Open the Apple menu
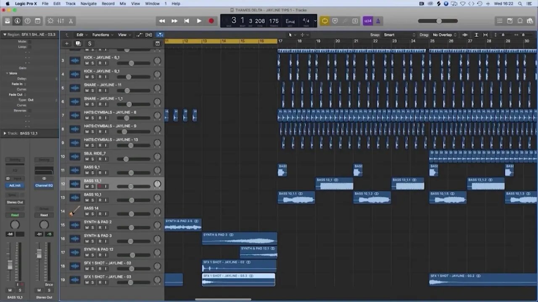Viewport: 538px width, 302px height. pyautogui.click(x=8, y=3)
